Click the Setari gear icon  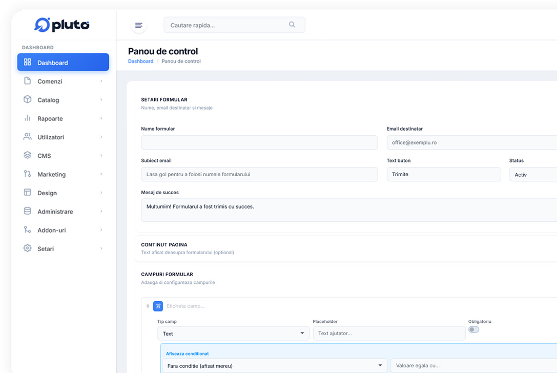coord(27,248)
